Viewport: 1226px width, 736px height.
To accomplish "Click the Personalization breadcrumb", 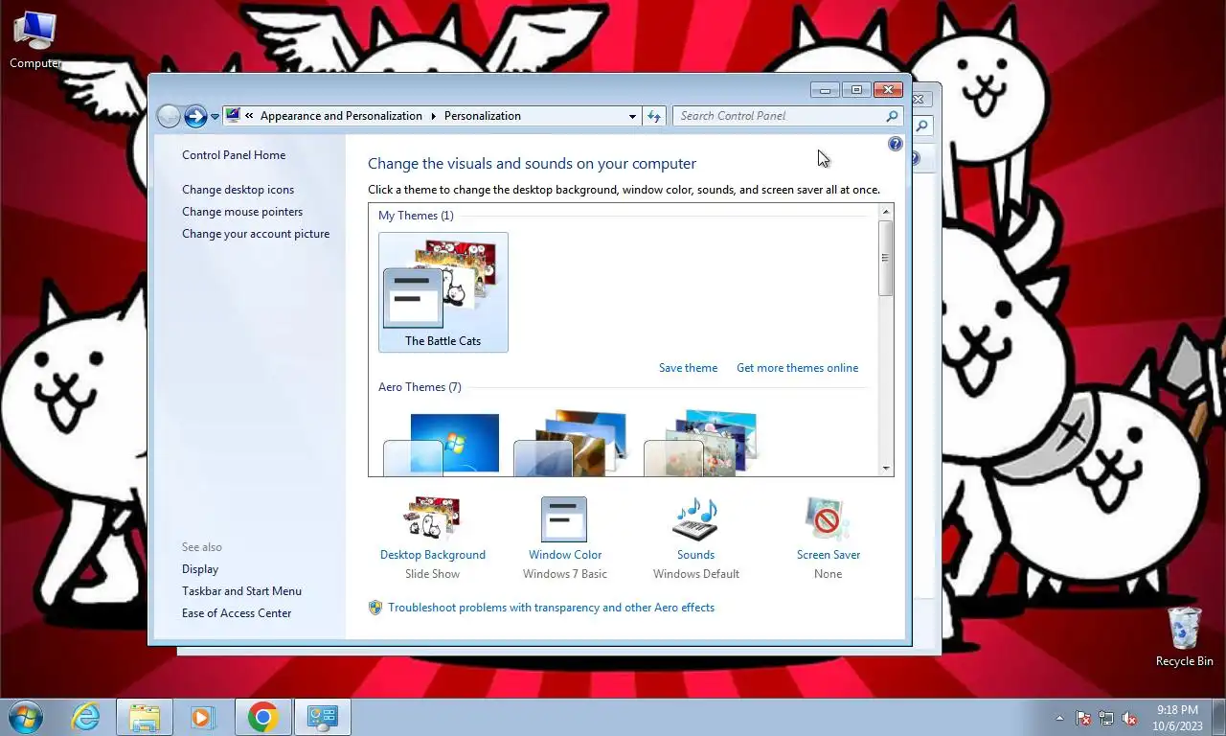I will [x=483, y=116].
